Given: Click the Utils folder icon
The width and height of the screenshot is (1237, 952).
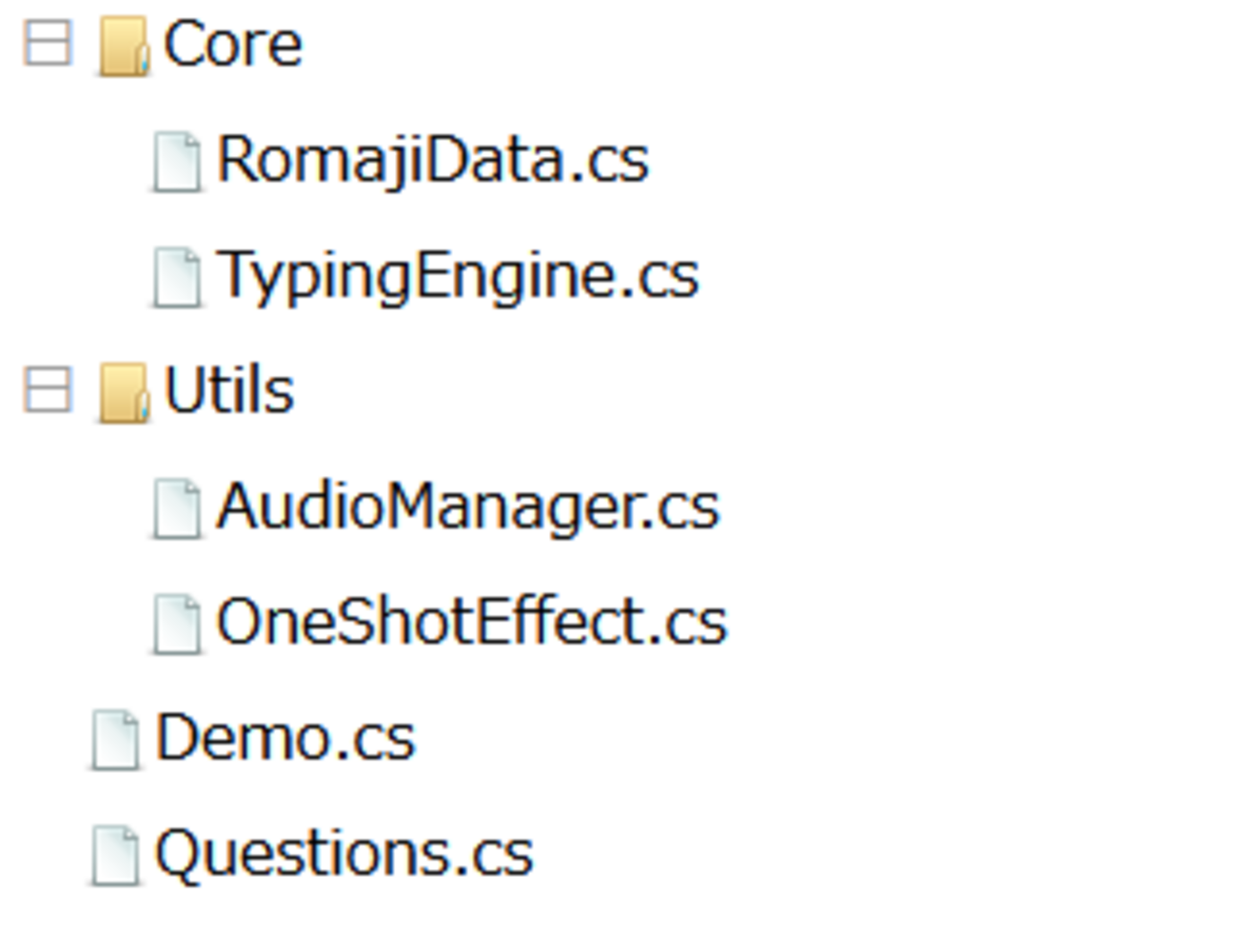Looking at the screenshot, I should (x=124, y=392).
